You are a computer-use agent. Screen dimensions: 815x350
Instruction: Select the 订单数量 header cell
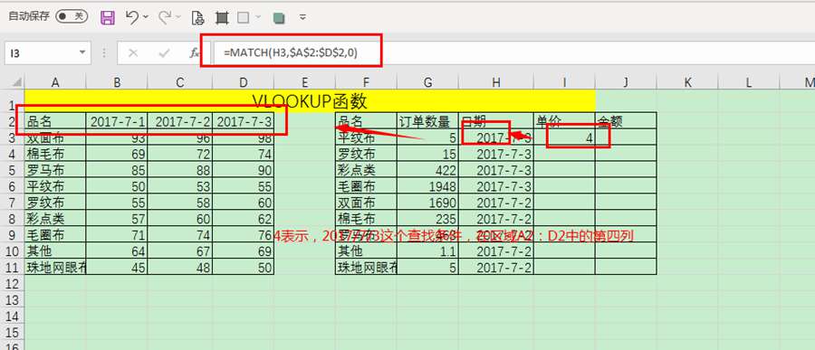pyautogui.click(x=427, y=121)
